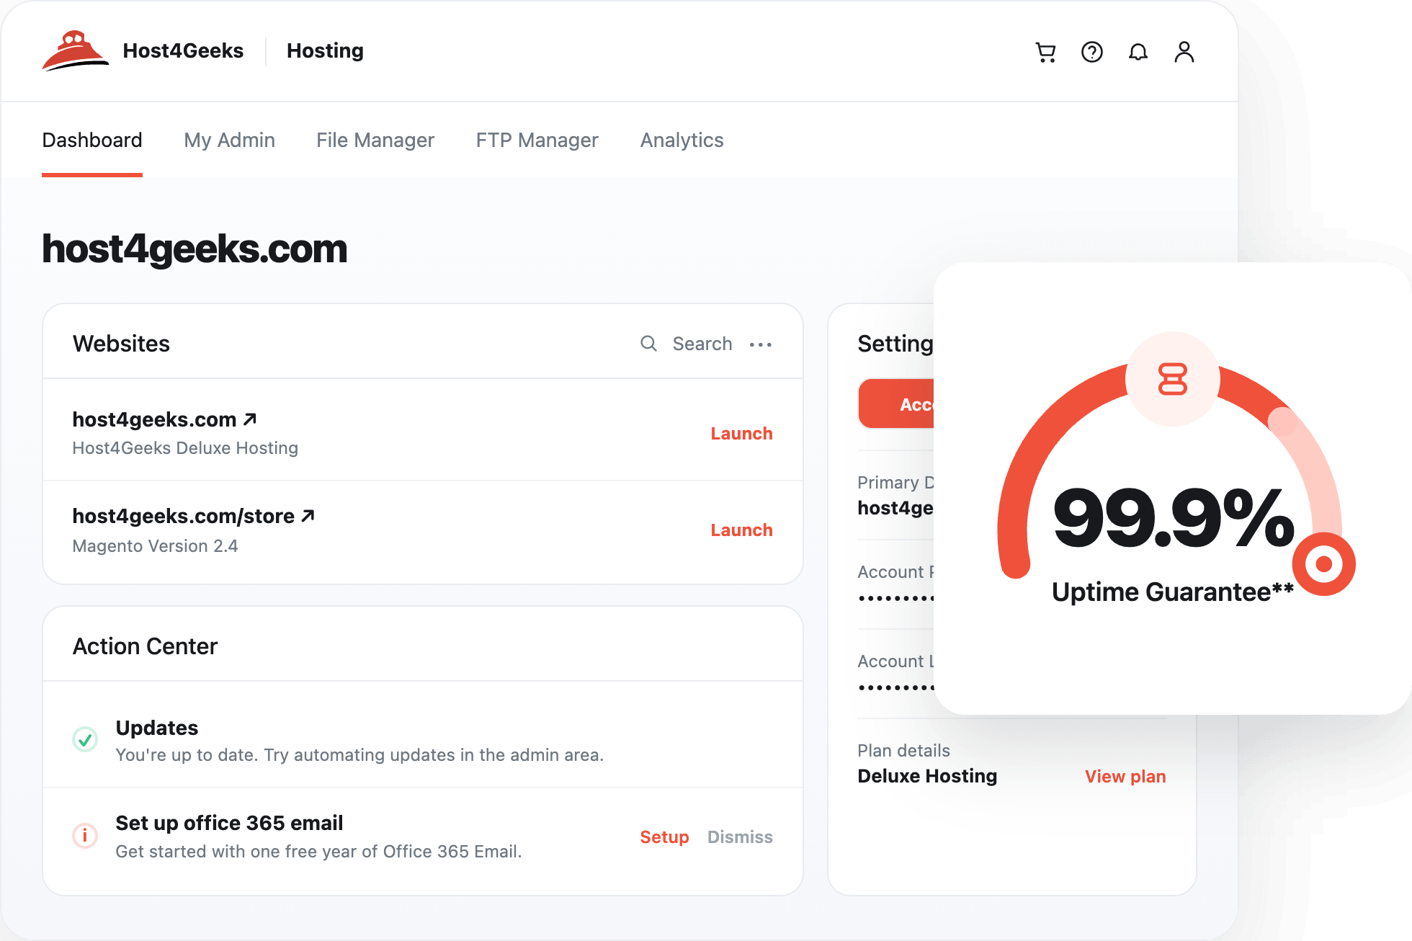This screenshot has height=941, width=1412.
Task: Click the Host4Geeks red hat logo
Action: [75, 50]
